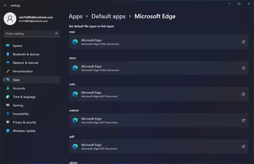Change the default app for .pdf files

157,147
